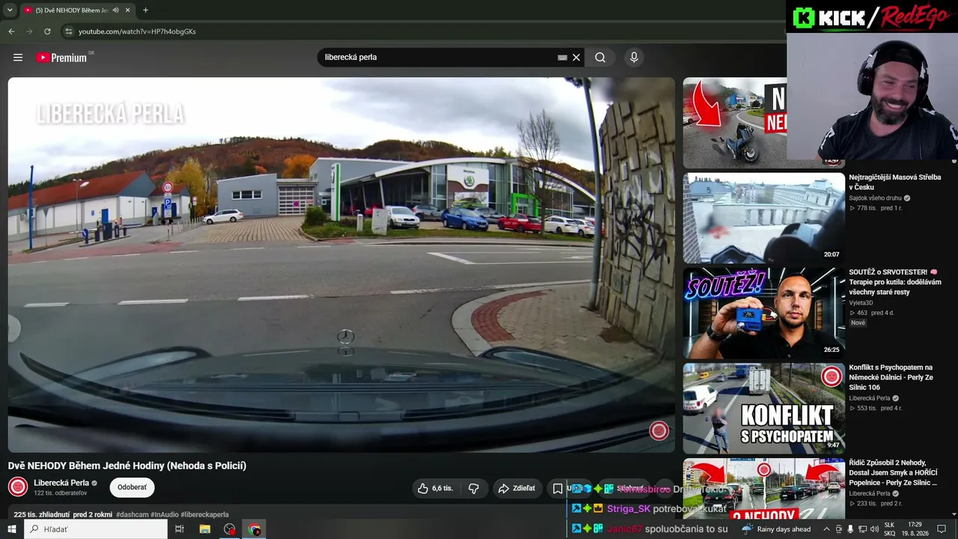Dislike the video

pos(474,488)
